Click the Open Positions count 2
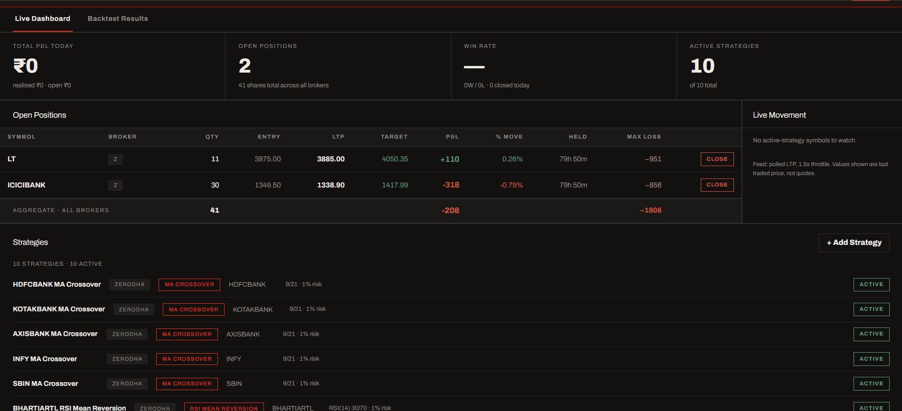Image resolution: width=902 pixels, height=411 pixels. tap(244, 66)
